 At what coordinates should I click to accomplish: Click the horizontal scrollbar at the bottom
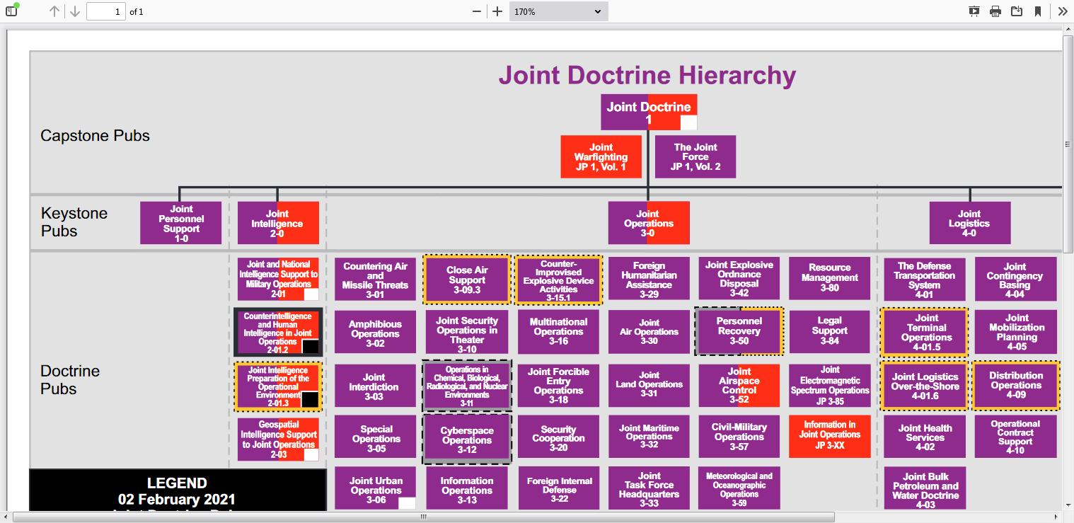coord(423,517)
